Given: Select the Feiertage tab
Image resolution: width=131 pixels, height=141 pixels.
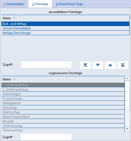Looking at the screenshot, I should [x=40, y=4].
